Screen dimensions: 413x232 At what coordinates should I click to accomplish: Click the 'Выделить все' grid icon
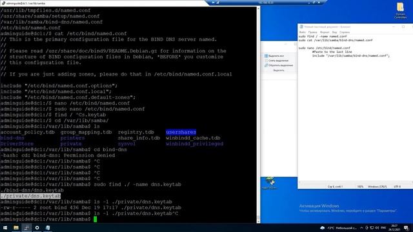(266, 56)
